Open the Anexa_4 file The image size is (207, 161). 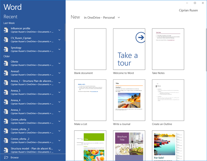33,102
